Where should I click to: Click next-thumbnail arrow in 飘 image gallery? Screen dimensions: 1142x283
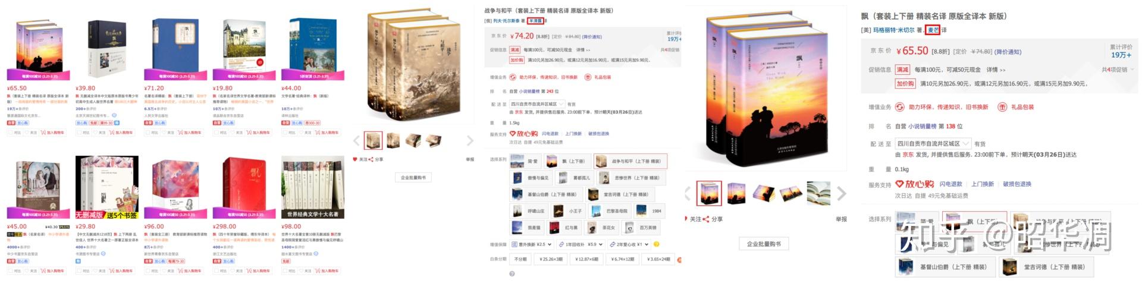click(842, 193)
